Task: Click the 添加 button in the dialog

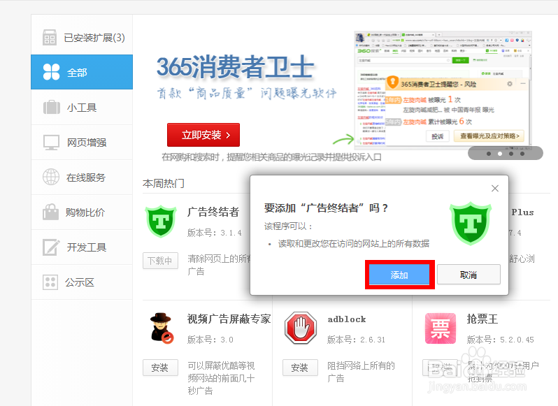Action: pyautogui.click(x=399, y=275)
